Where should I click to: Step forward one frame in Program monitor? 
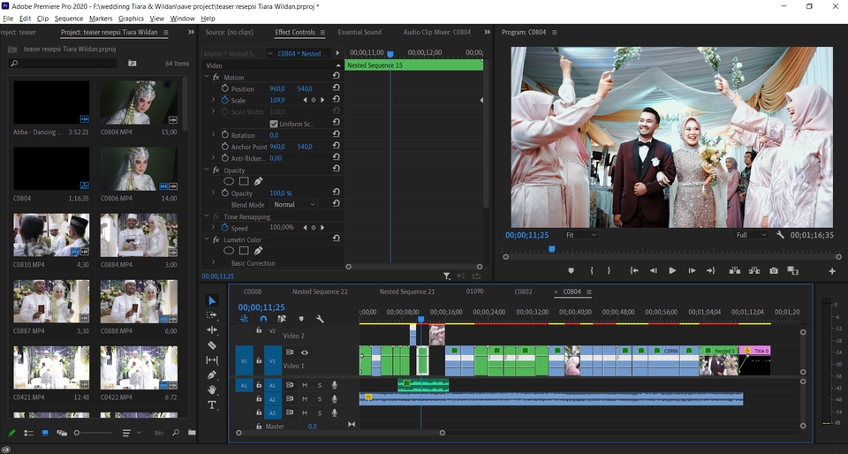[x=692, y=271]
